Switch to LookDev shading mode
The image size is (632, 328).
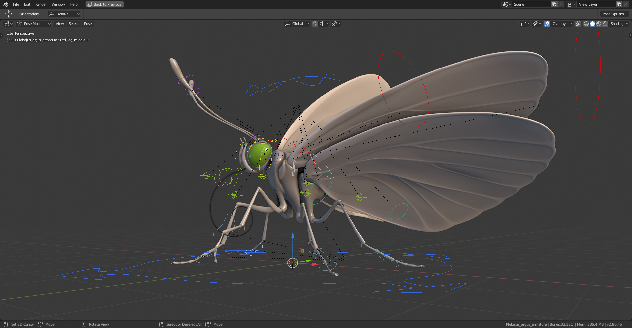click(599, 24)
